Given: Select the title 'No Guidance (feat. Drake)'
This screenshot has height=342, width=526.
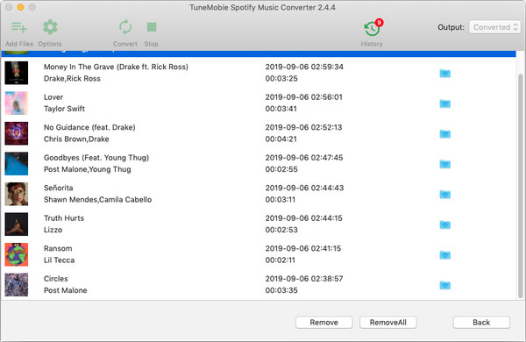Looking at the screenshot, I should (x=89, y=127).
